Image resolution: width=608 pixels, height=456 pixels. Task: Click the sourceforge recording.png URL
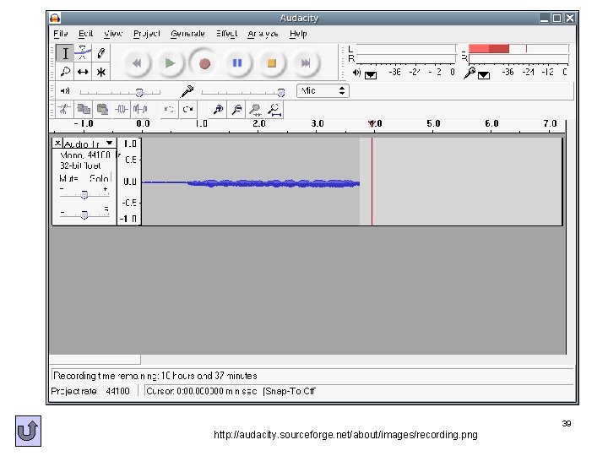point(345,435)
